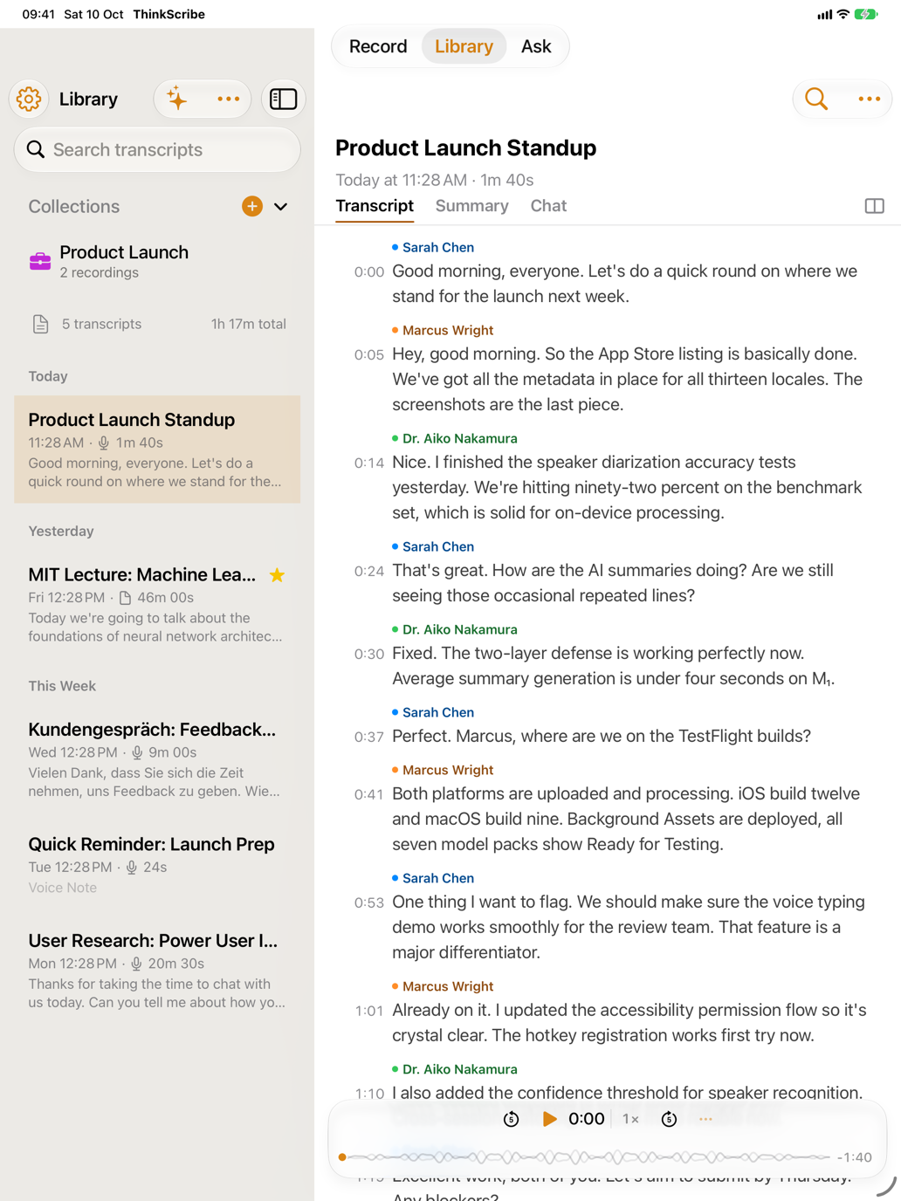This screenshot has width=901, height=1201.
Task: Click the battery icon in status bar
Action: pyautogui.click(x=866, y=14)
